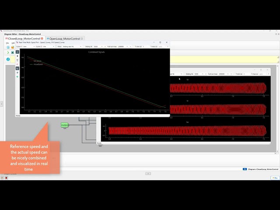Close the ClosedLoop_MotorControl tab with its red icon
The image size is (280, 210).
(42, 38)
